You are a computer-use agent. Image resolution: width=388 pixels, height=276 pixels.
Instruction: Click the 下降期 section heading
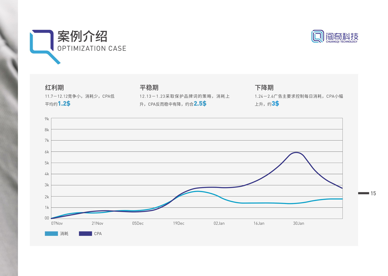tap(264, 88)
